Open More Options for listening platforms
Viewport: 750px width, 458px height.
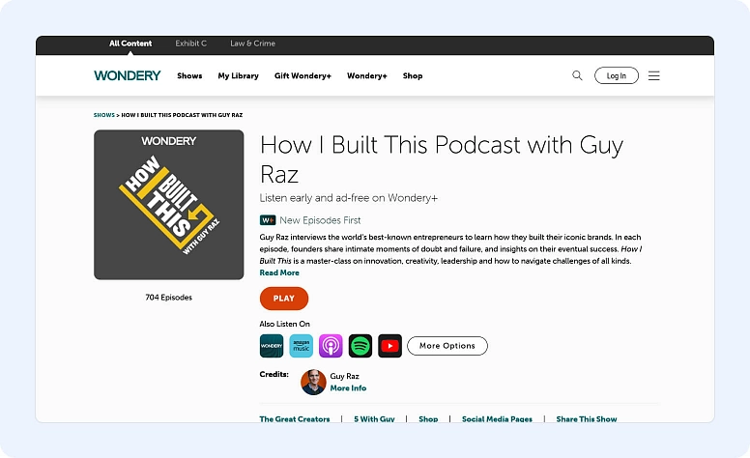447,346
